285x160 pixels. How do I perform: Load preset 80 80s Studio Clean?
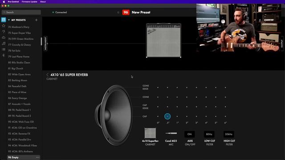point(19,62)
